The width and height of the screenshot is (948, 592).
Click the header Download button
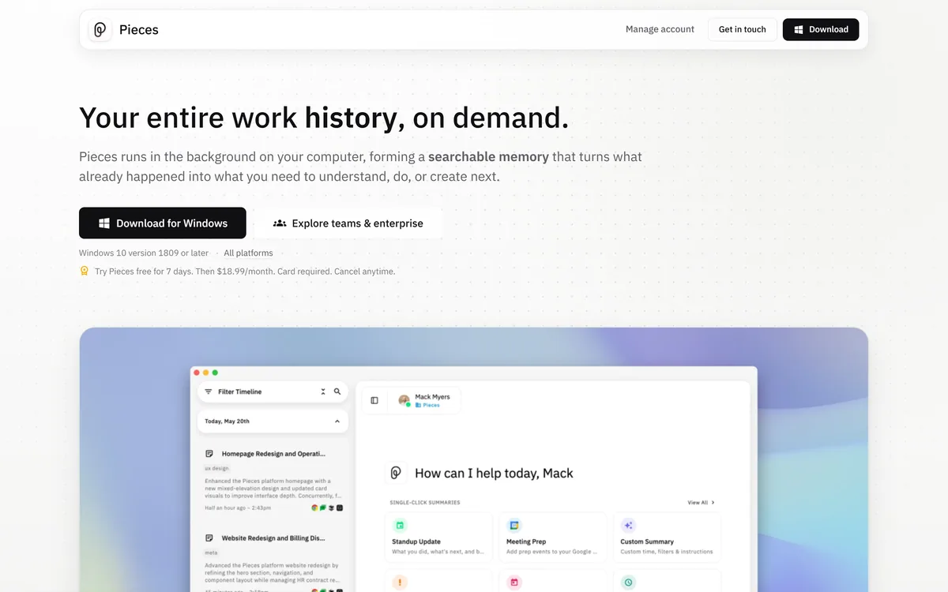[x=821, y=29]
